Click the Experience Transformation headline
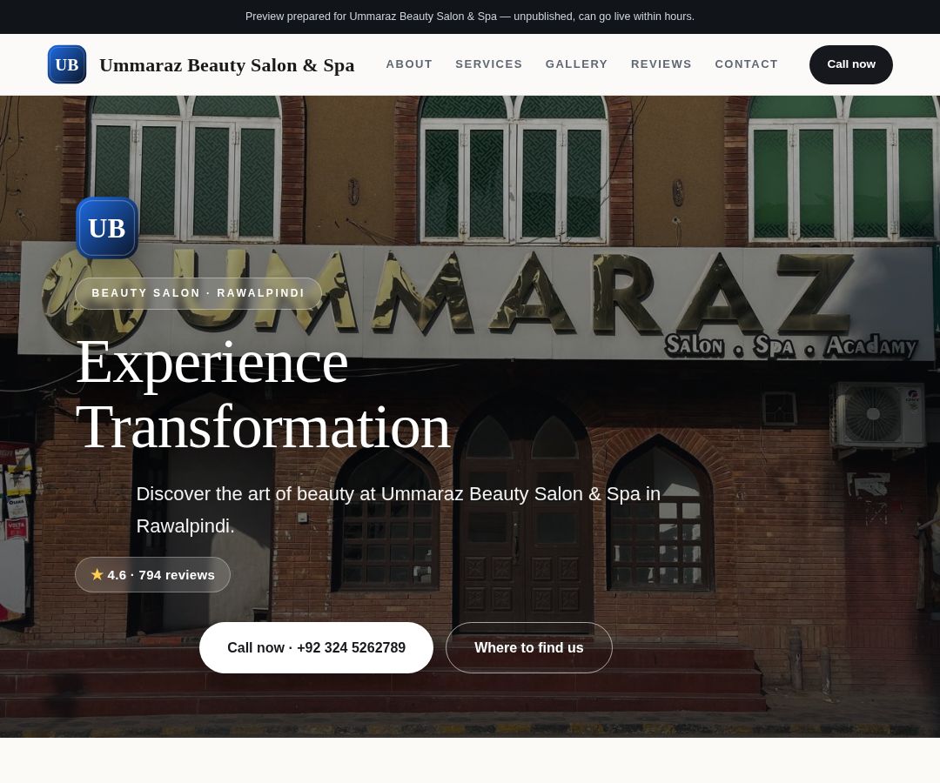Screen dimensions: 940x783 263,394
